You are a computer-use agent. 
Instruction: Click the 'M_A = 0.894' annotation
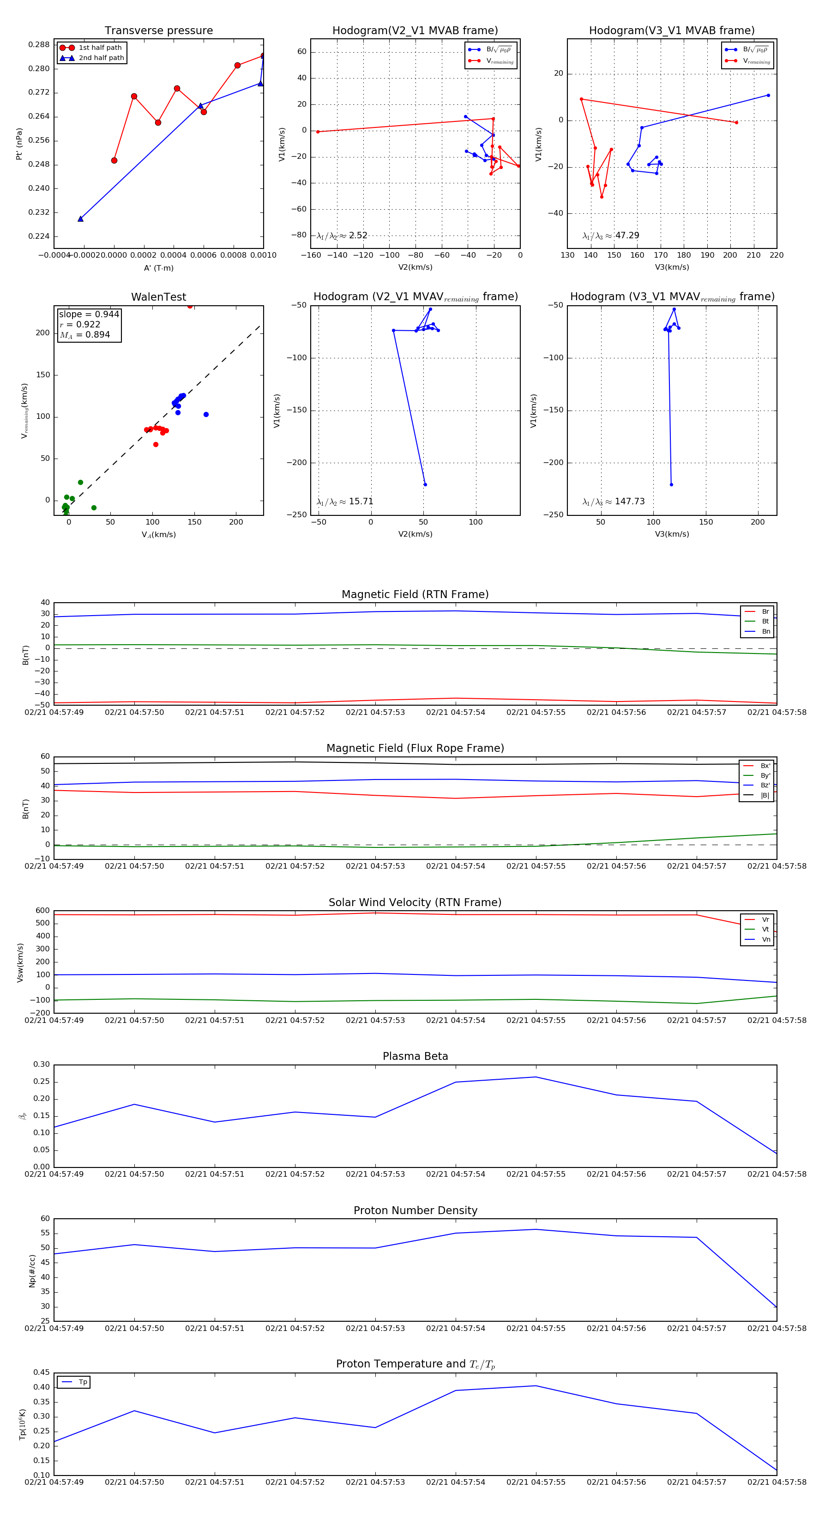[84, 335]
